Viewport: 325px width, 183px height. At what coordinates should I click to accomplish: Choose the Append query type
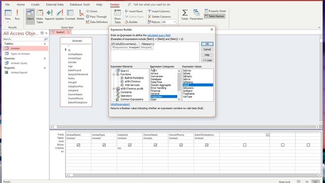(x=49, y=15)
